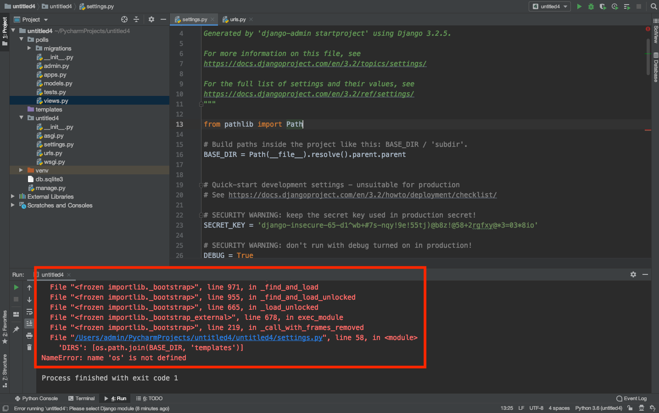
Task: Jump up the stack trace with up arrow
Action: click(29, 287)
